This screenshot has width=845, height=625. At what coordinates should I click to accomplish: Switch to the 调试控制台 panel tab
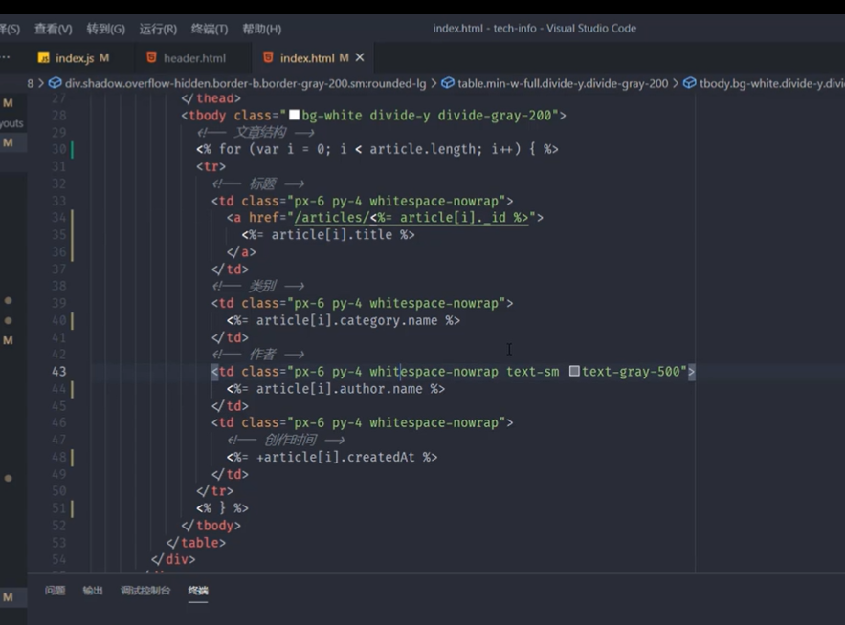tap(145, 591)
